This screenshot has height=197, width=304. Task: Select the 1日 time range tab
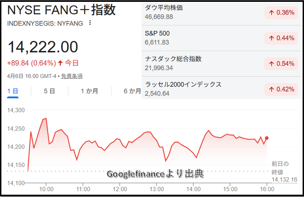tap(13, 91)
